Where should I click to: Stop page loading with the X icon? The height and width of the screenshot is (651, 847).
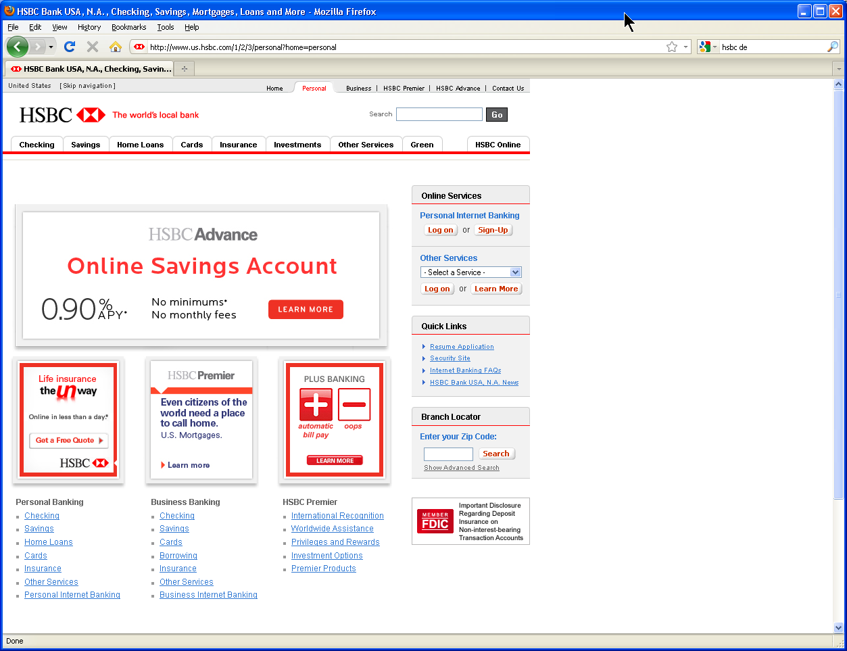[x=92, y=47]
